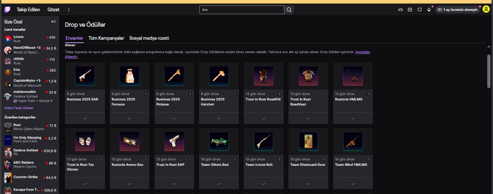Click checkmark under Rustoria HMLMG

tap(353, 118)
